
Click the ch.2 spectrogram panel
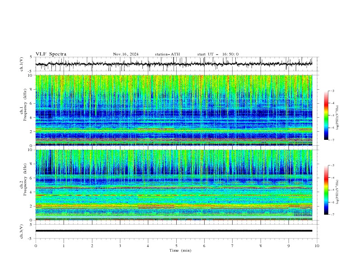[x=174, y=185]
